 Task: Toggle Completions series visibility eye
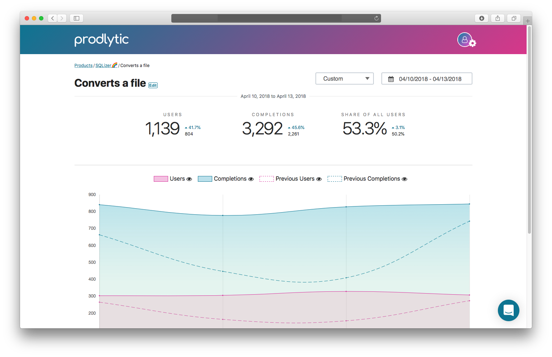click(x=251, y=179)
